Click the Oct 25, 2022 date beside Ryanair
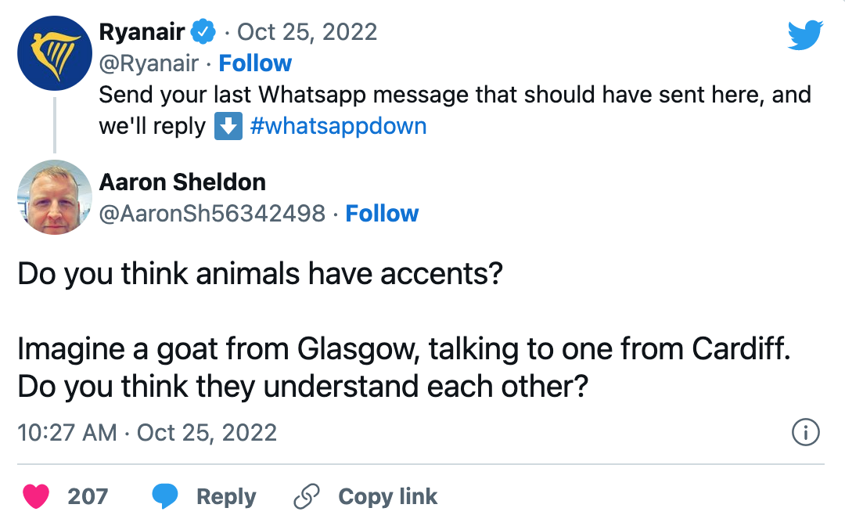 pos(307,32)
